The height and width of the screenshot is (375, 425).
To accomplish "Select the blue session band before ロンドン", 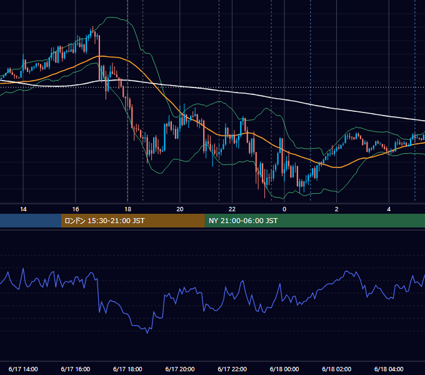I will pyautogui.click(x=31, y=221).
